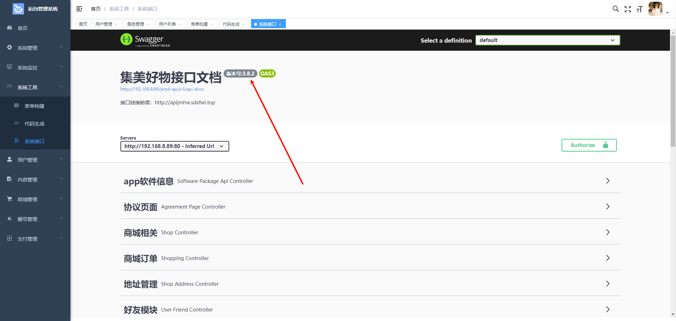The height and width of the screenshot is (321, 676).
Task: Click the OAS3 badge
Action: [267, 74]
